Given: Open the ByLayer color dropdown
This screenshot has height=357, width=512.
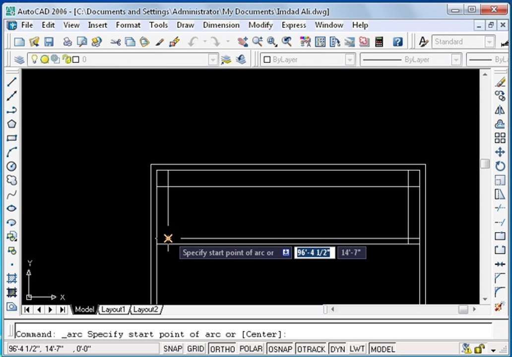Looking at the screenshot, I should point(350,59).
